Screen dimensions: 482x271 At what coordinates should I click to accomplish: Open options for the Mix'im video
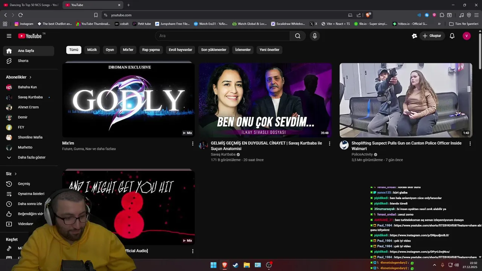[192, 143]
